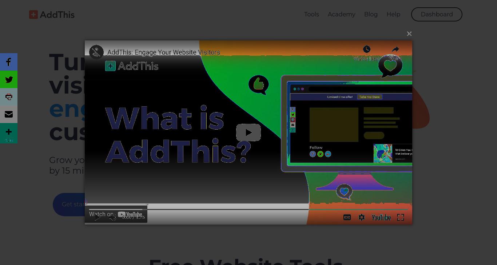The height and width of the screenshot is (265, 497).
Task: Close the video popup overlay
Action: coord(409,34)
